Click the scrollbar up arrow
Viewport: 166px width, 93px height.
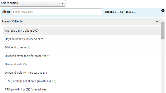tap(163, 20)
